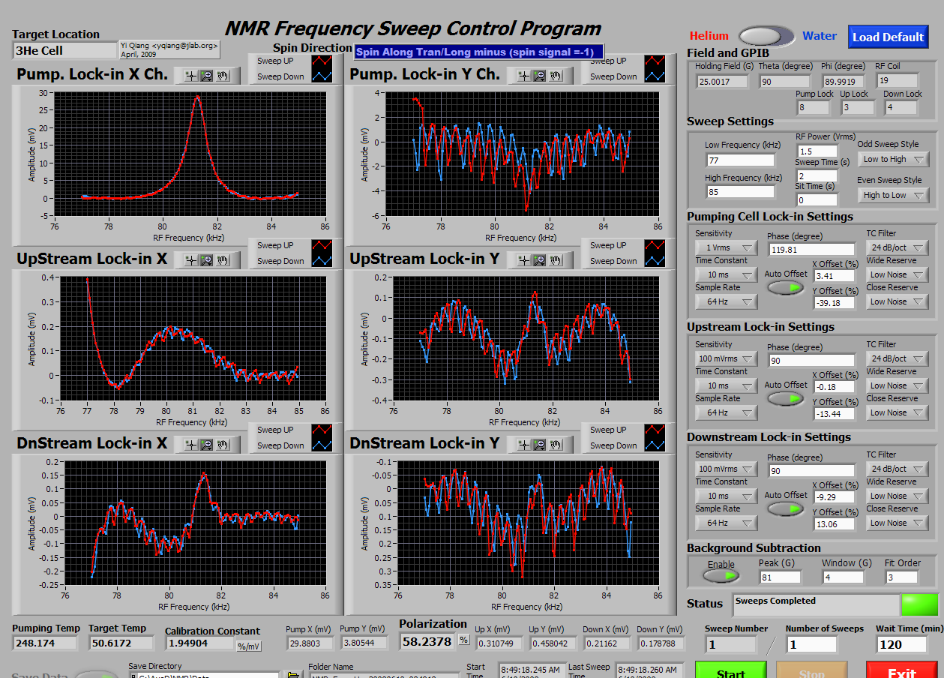Open Upstream Sensitivity dropdown (100 mVrms)

tap(727, 358)
